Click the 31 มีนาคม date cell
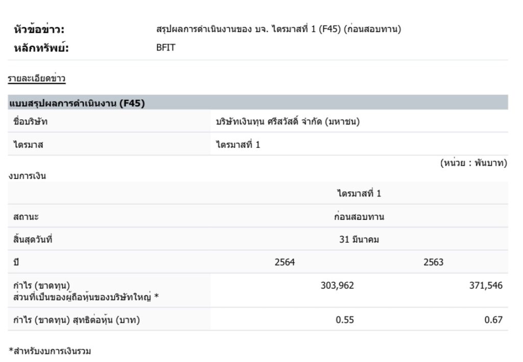 pos(359,240)
